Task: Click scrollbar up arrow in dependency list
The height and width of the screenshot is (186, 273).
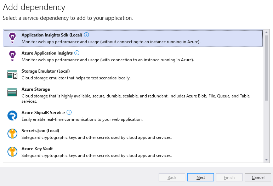Action: (x=266, y=33)
